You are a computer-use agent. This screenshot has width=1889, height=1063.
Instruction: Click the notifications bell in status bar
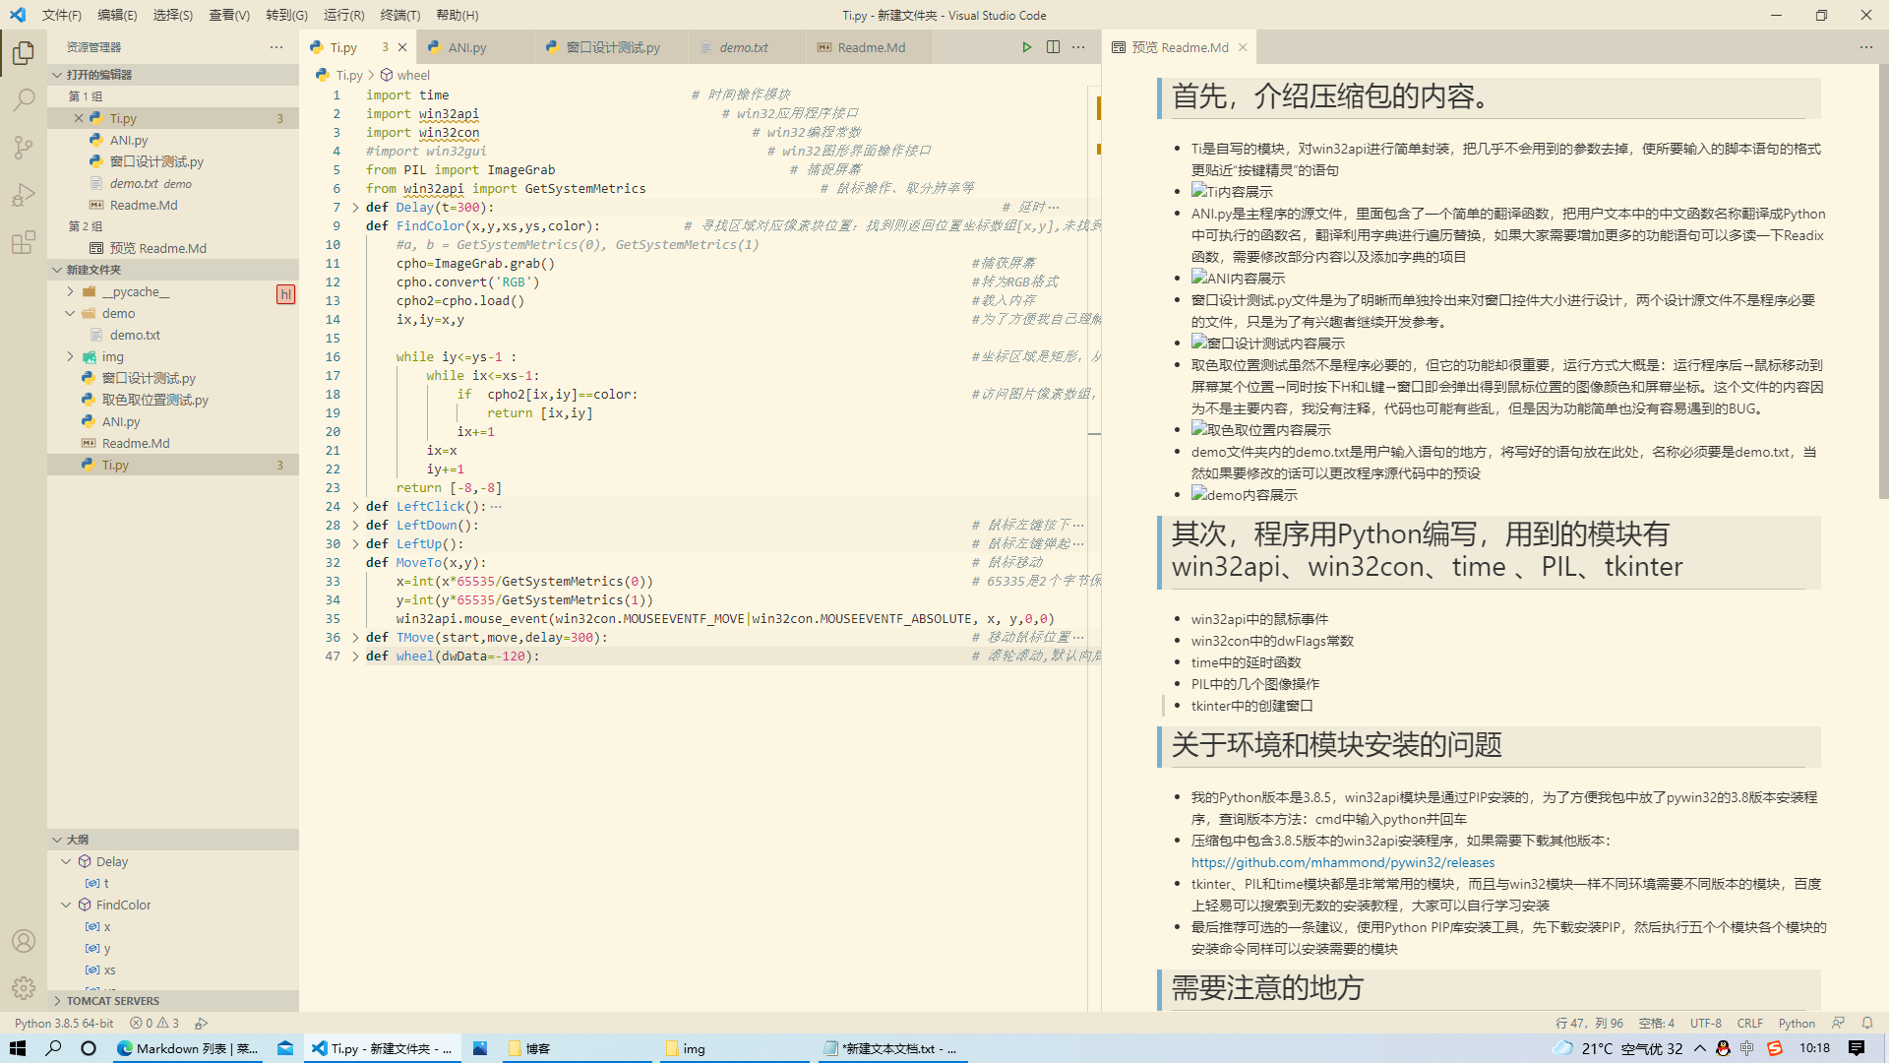[x=1867, y=1023]
